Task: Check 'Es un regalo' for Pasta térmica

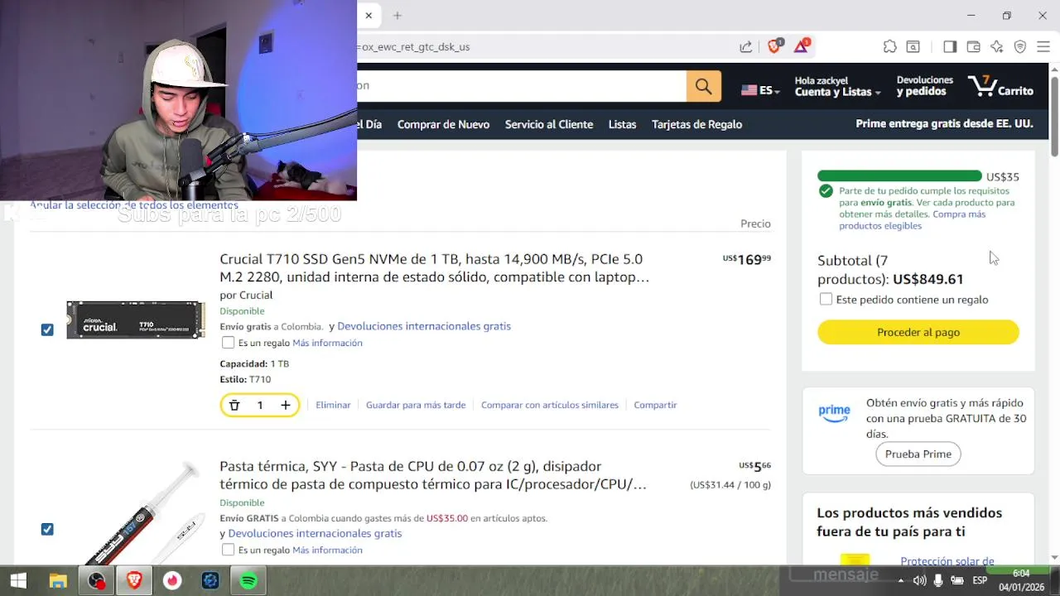Action: click(x=228, y=550)
